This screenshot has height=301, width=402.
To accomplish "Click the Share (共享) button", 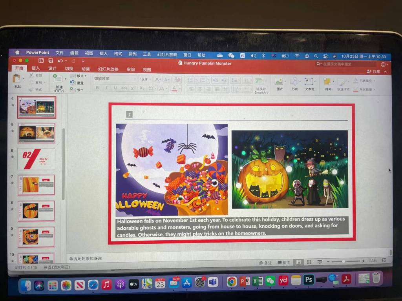I will (373, 72).
